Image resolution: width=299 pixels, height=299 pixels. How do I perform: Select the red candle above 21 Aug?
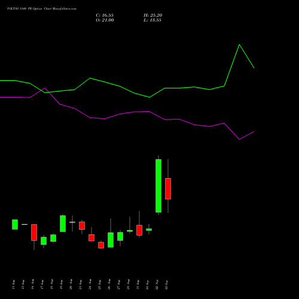[82, 225]
